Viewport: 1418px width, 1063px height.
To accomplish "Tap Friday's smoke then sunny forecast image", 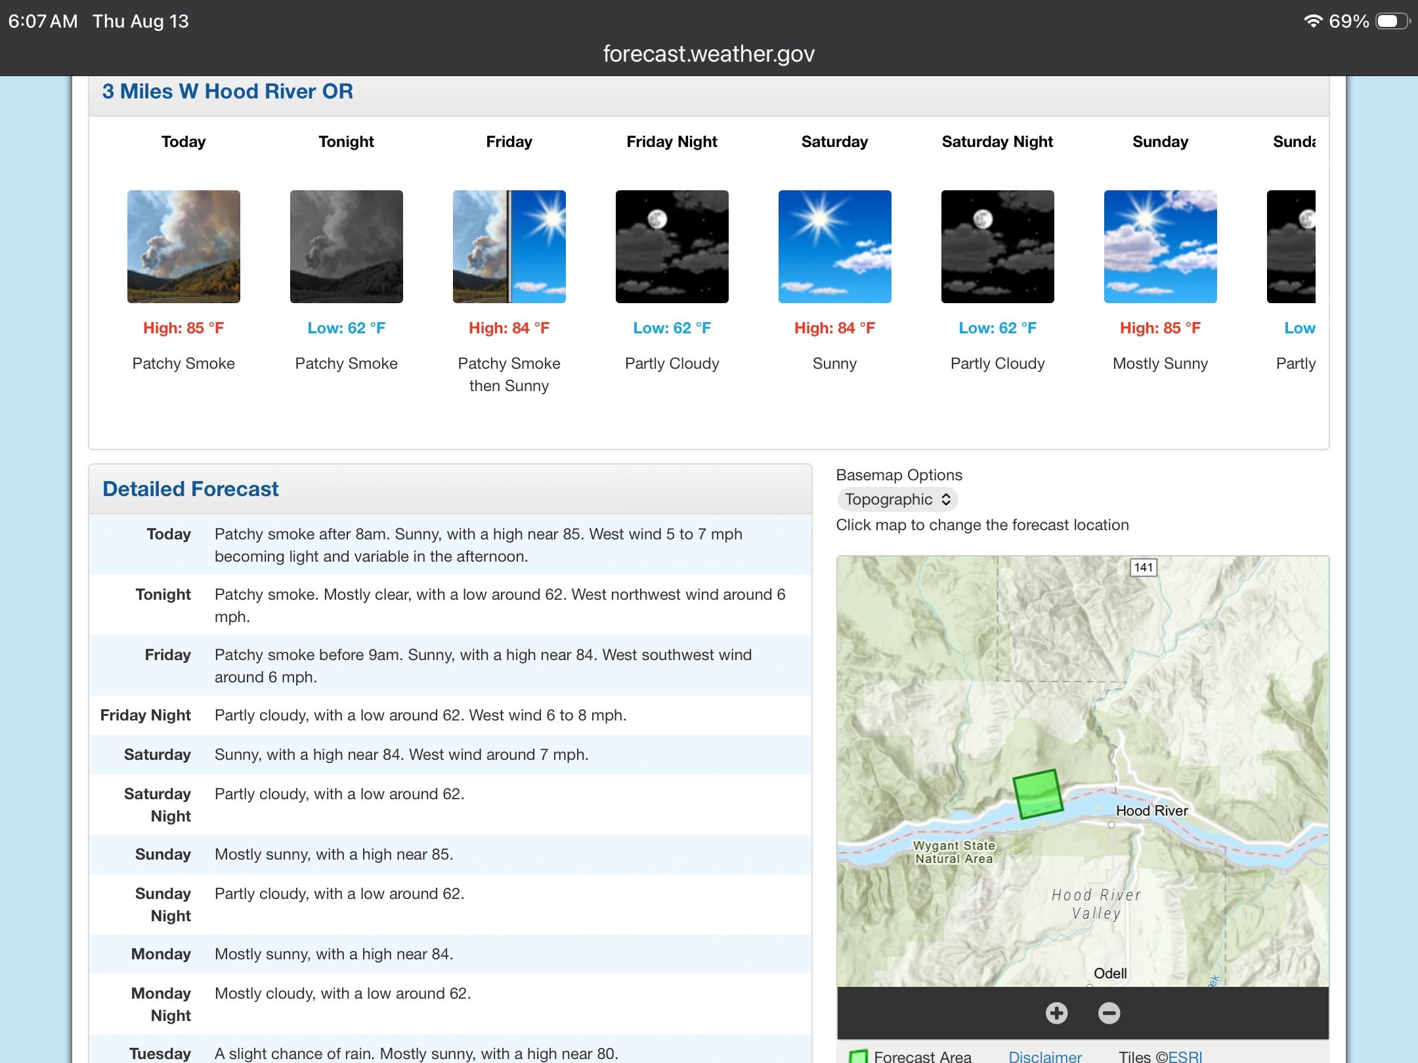I will point(509,247).
